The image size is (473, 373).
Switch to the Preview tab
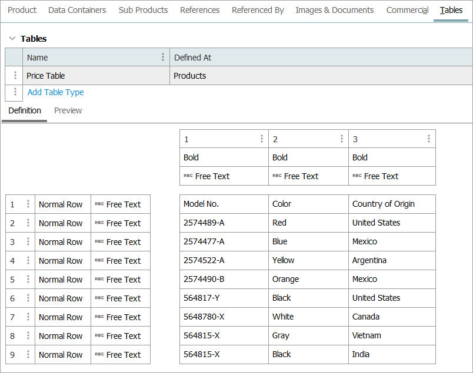[x=68, y=110]
